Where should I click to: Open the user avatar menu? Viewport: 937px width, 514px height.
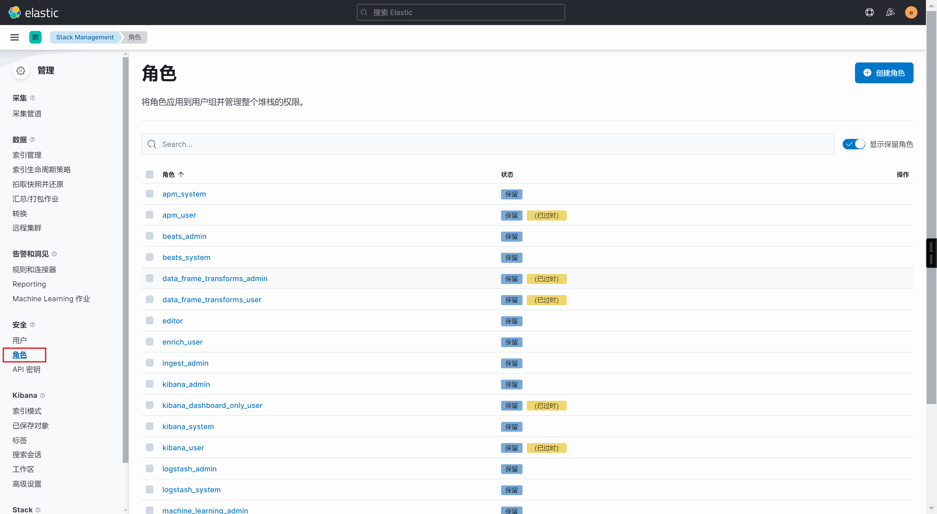pos(911,12)
